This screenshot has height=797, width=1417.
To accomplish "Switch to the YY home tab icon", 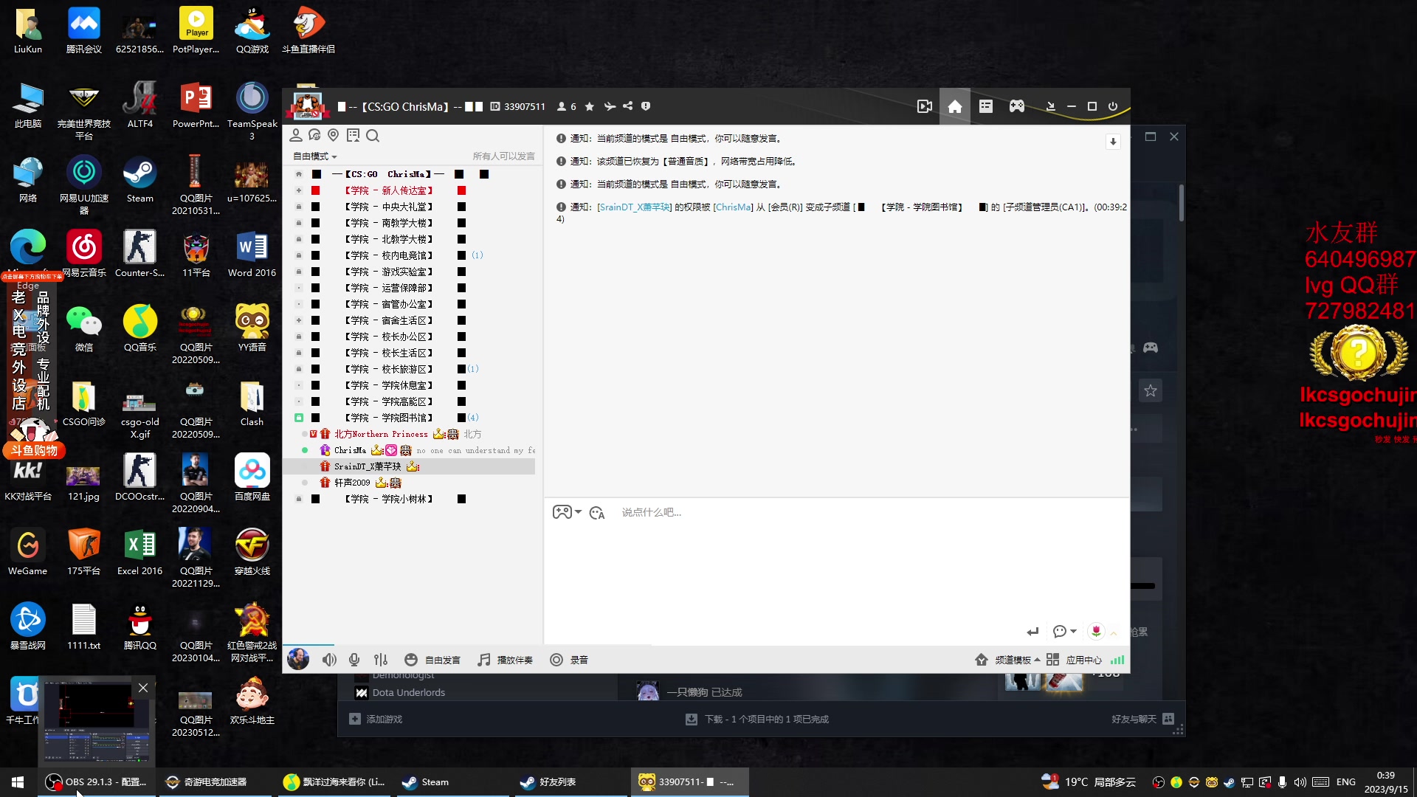I will [x=954, y=106].
